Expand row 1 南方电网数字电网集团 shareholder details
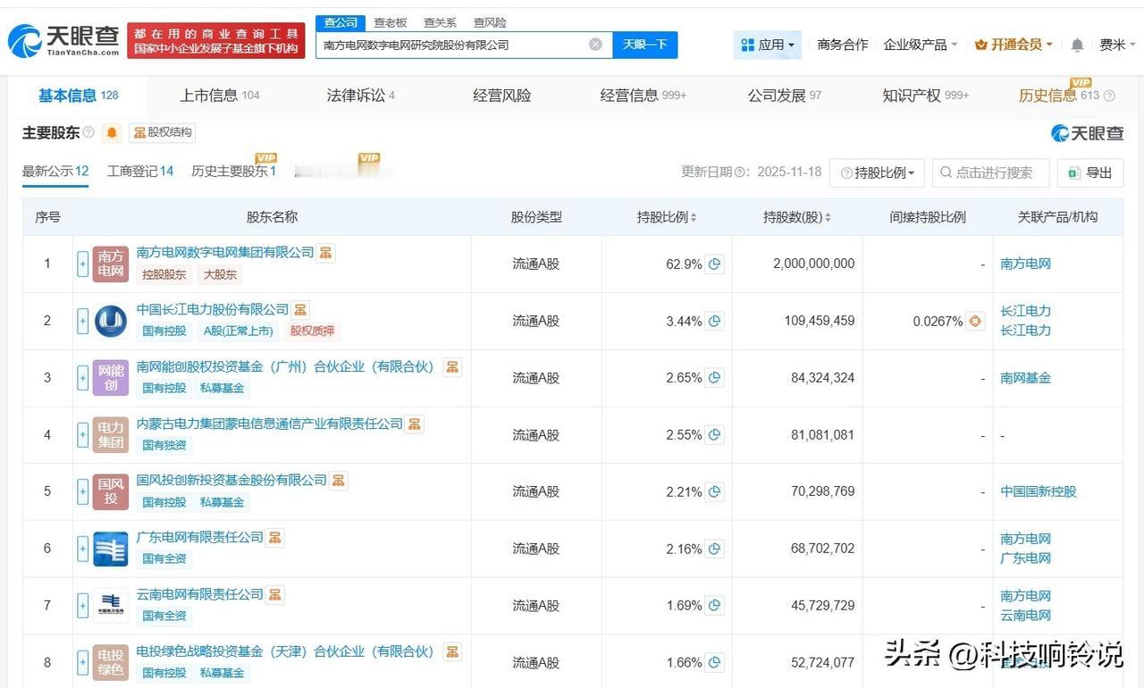This screenshot has height=688, width=1144. 83,264
